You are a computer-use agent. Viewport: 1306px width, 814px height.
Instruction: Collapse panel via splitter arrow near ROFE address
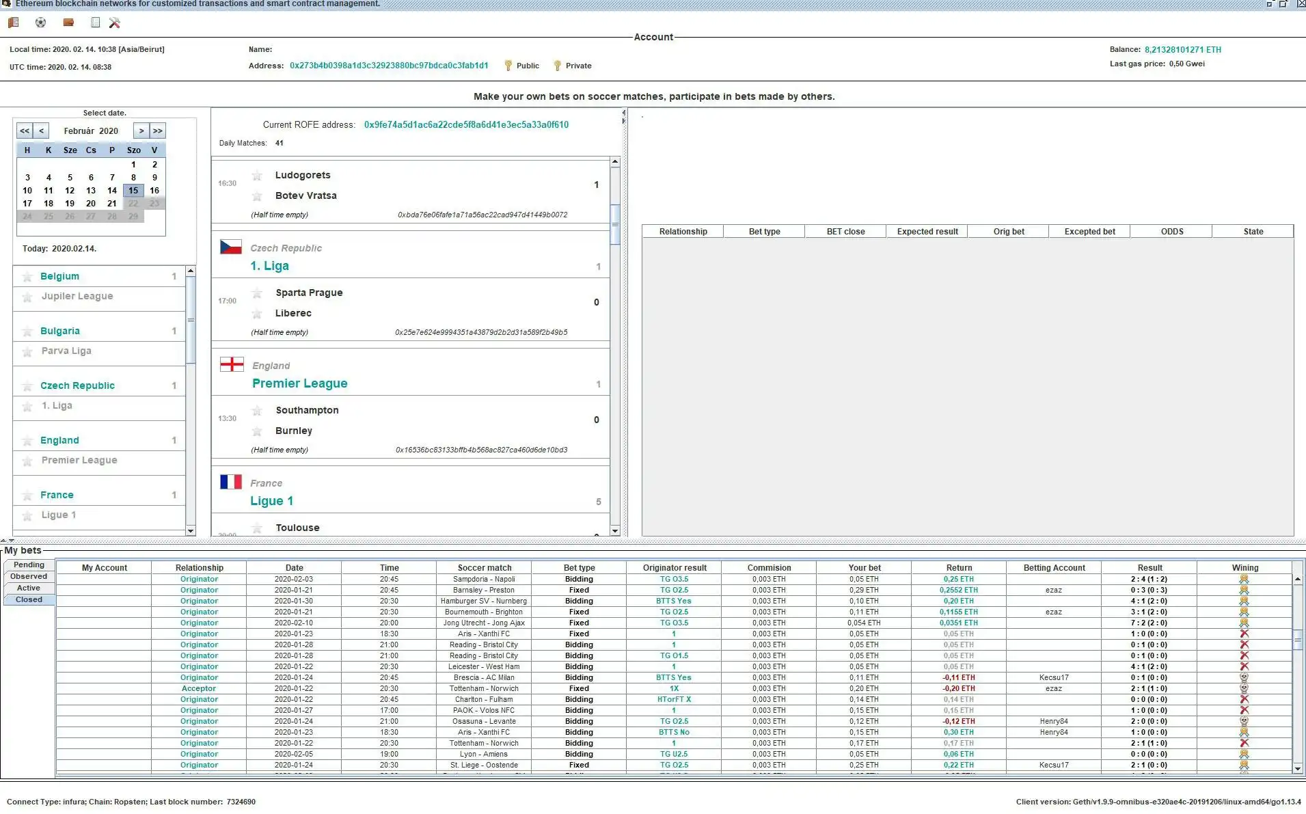coord(623,113)
